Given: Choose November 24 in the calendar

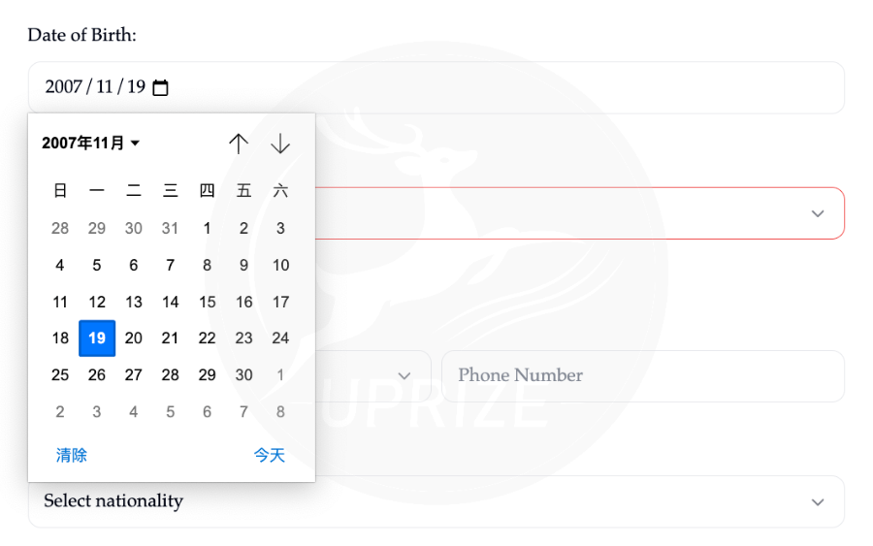Looking at the screenshot, I should [x=280, y=338].
